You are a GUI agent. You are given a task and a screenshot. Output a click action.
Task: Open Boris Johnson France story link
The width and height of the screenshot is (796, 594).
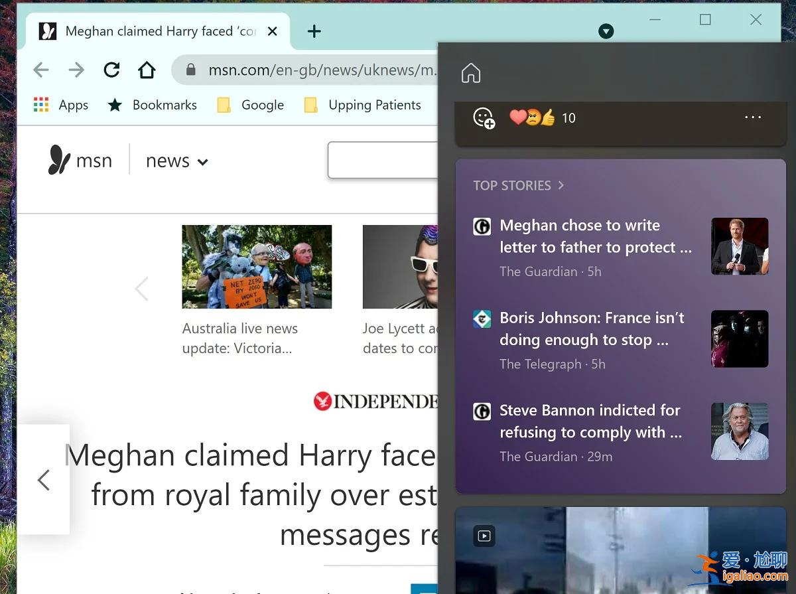592,329
